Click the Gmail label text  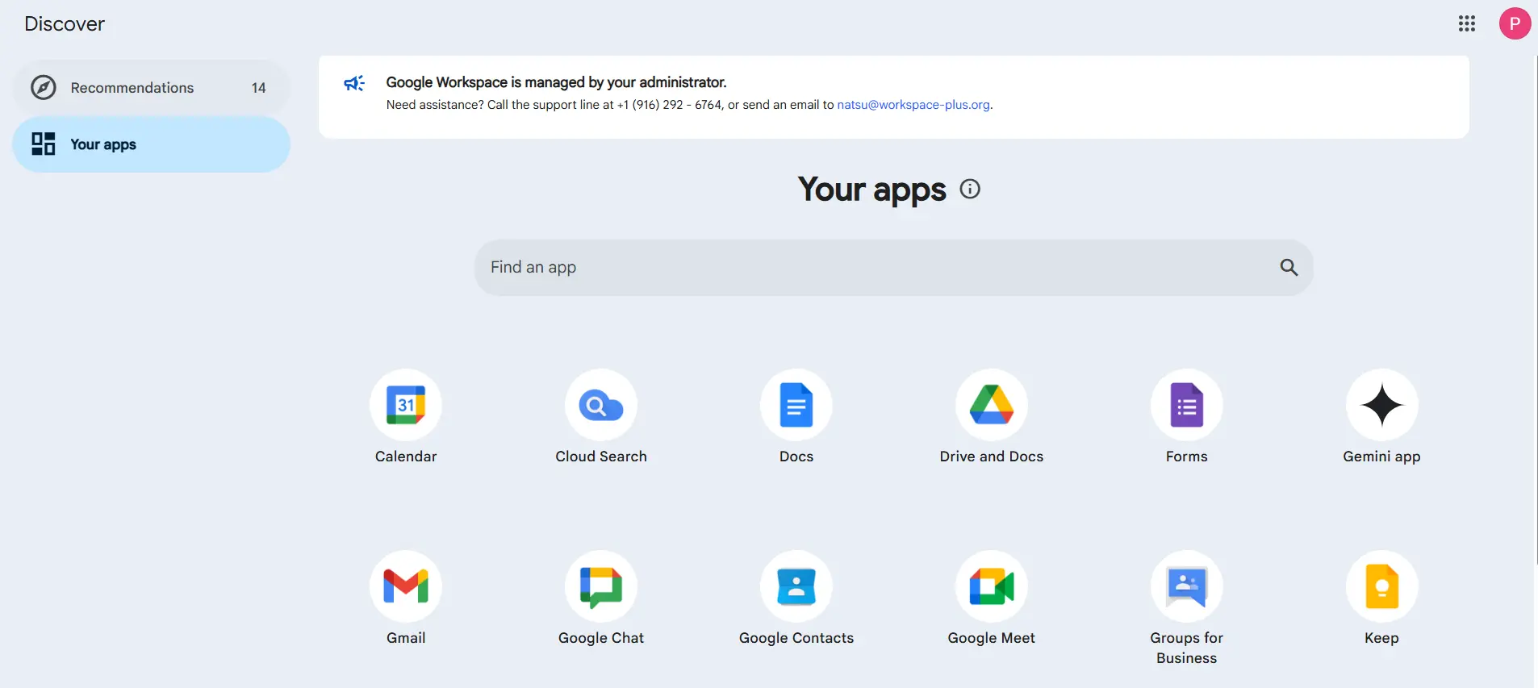(406, 638)
